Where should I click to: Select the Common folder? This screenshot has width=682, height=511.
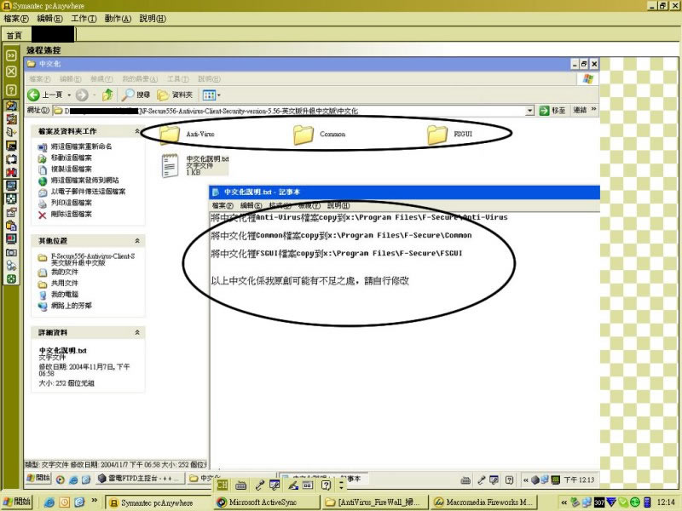pos(320,134)
